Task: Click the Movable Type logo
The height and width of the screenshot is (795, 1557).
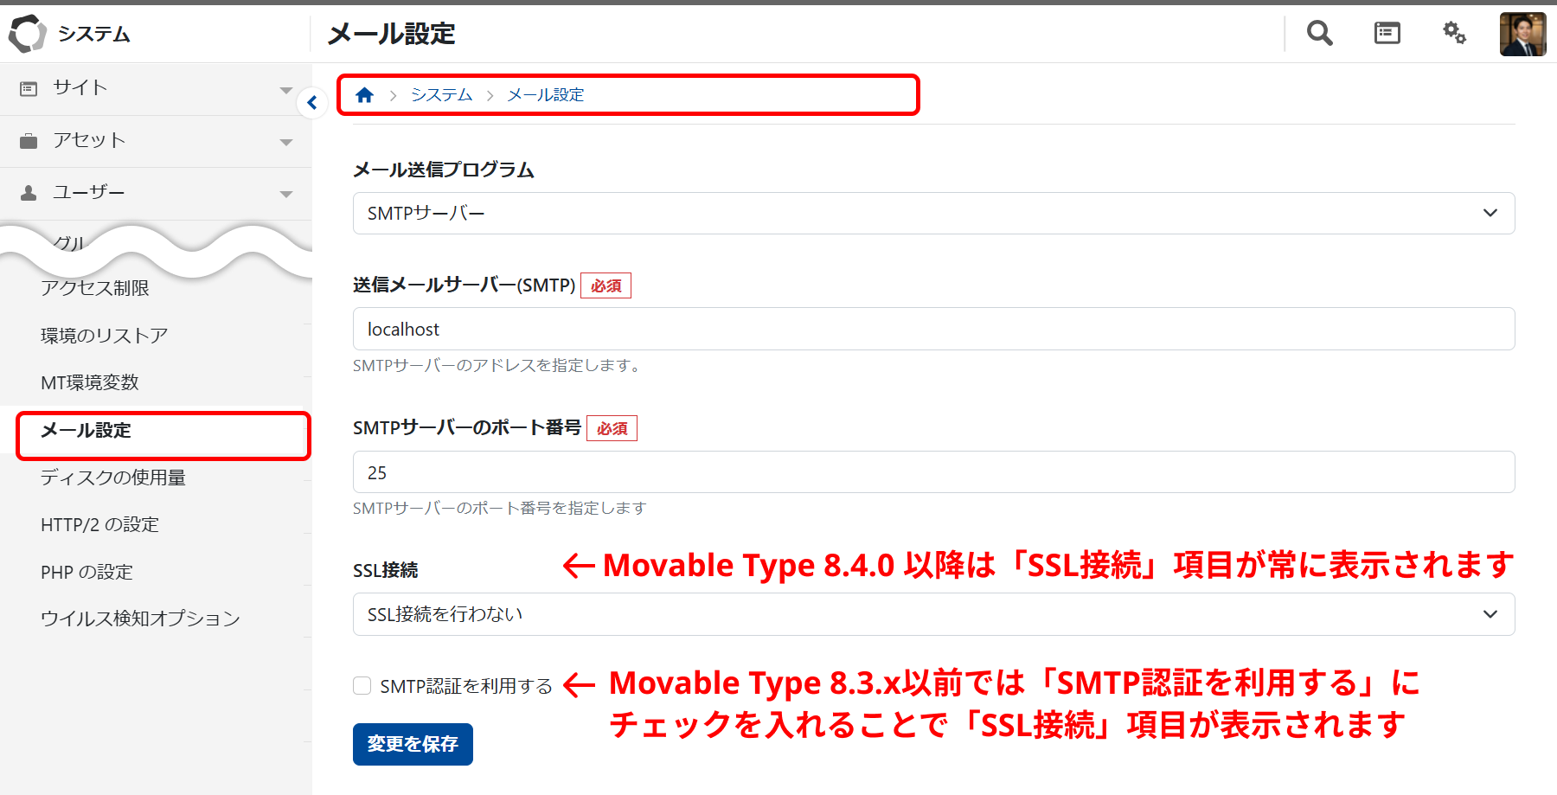Action: (x=29, y=33)
